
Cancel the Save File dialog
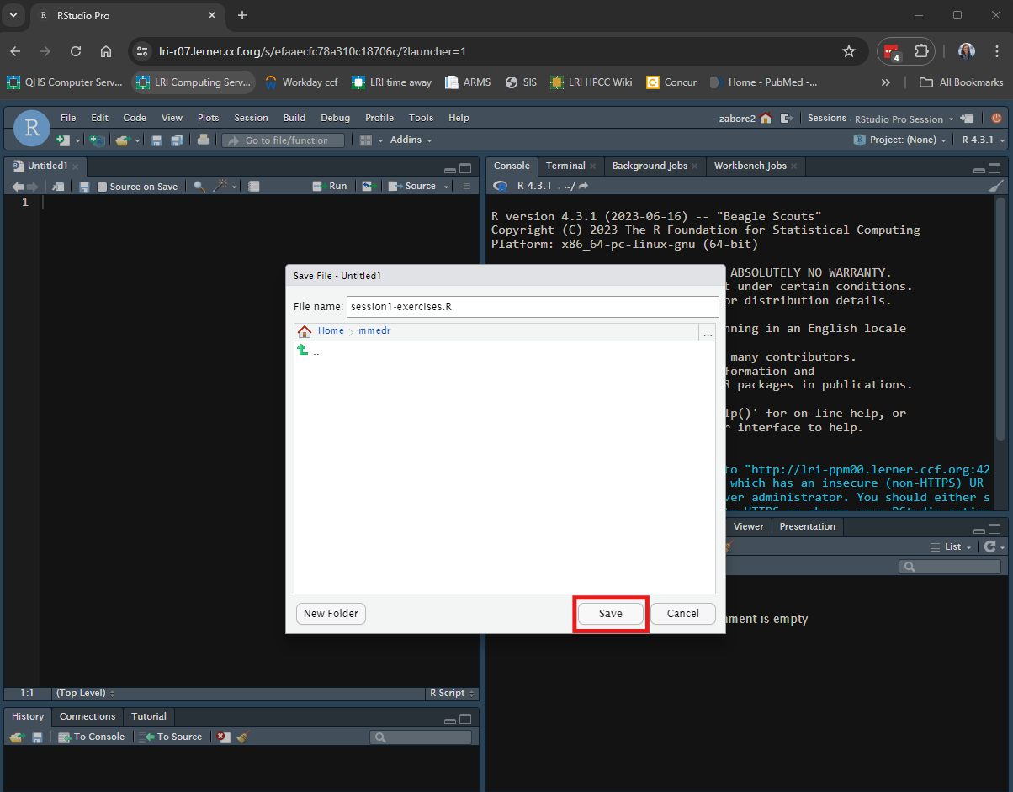(x=682, y=614)
